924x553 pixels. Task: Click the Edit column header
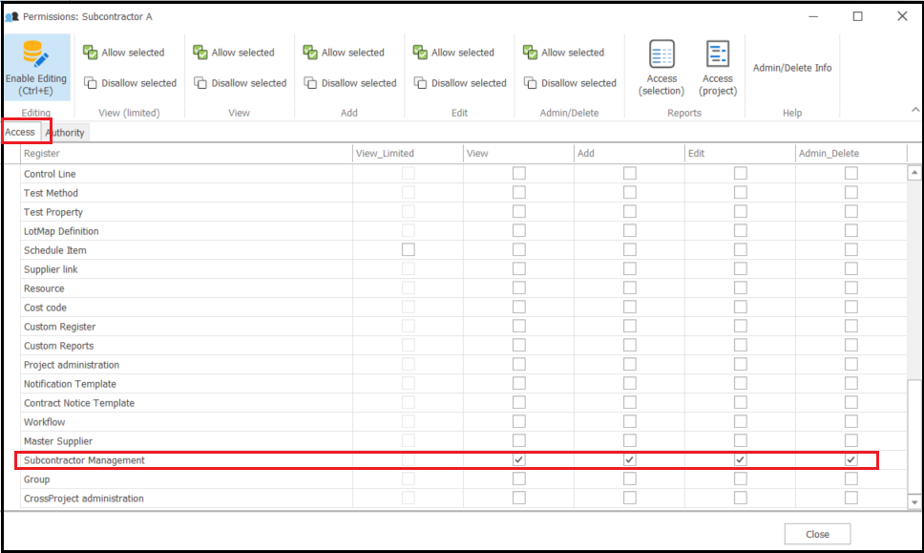point(740,153)
